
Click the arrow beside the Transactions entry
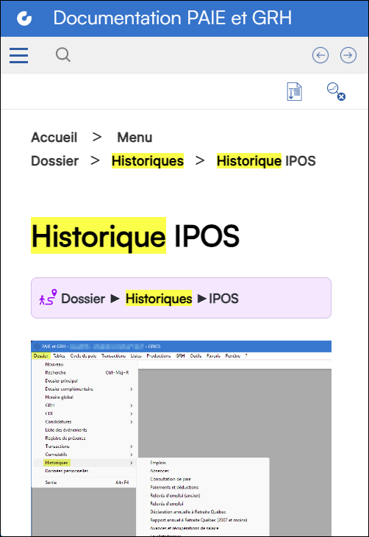click(132, 447)
